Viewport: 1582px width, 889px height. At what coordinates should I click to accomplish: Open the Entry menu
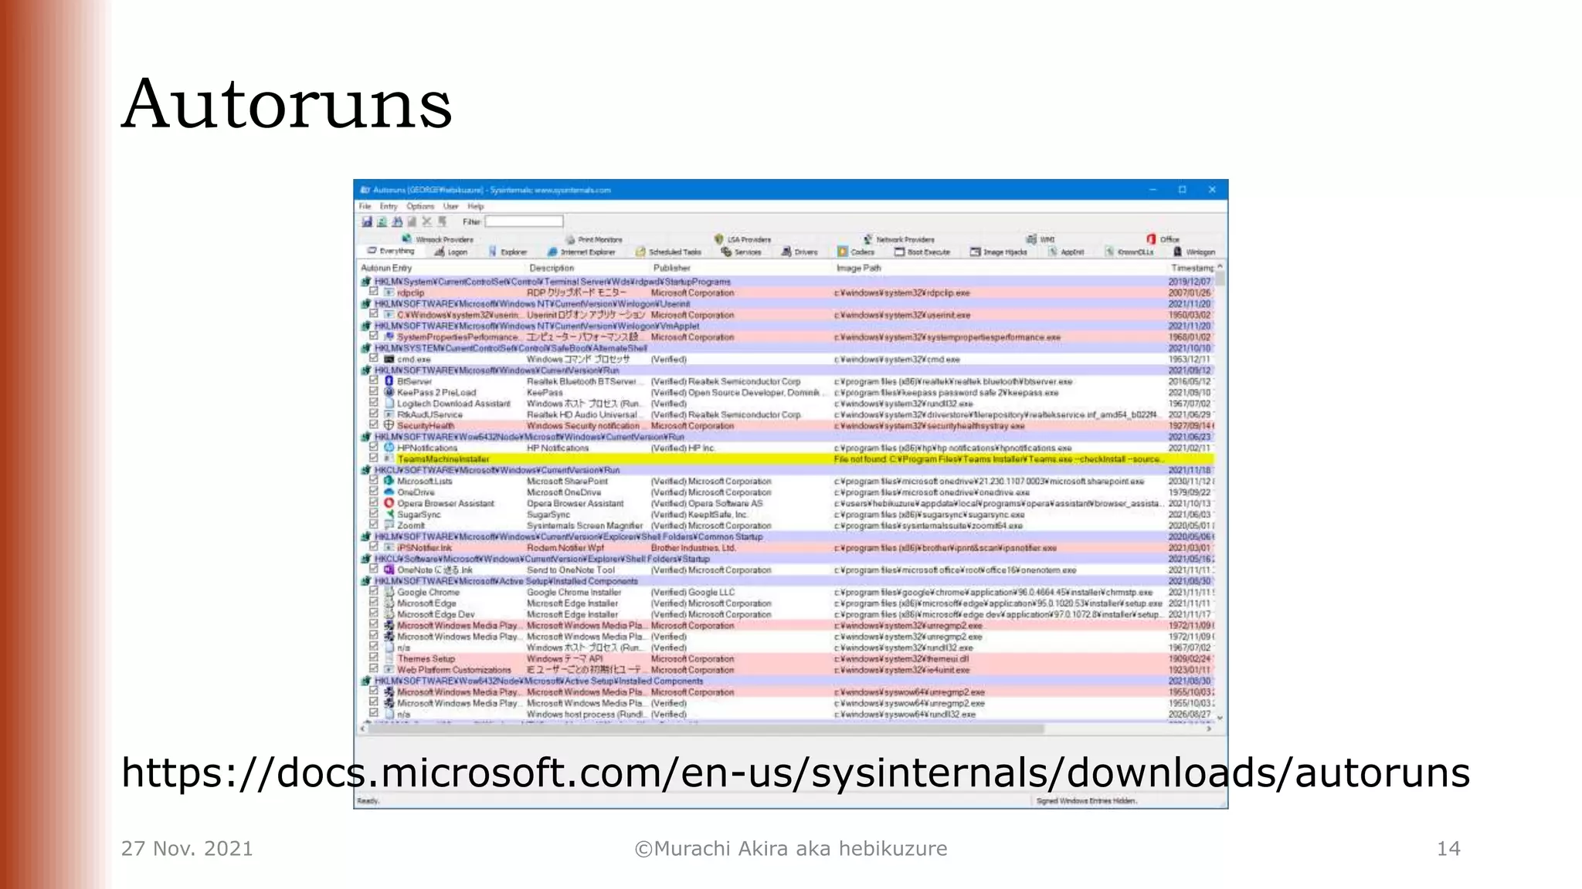tap(389, 206)
